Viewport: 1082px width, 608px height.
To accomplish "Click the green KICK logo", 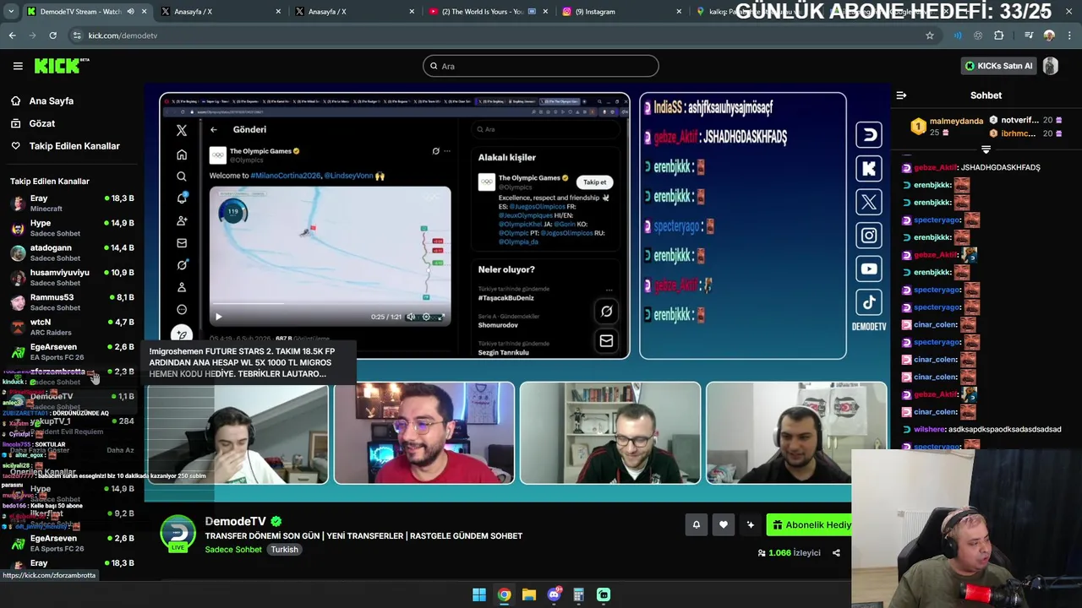I will (x=61, y=66).
